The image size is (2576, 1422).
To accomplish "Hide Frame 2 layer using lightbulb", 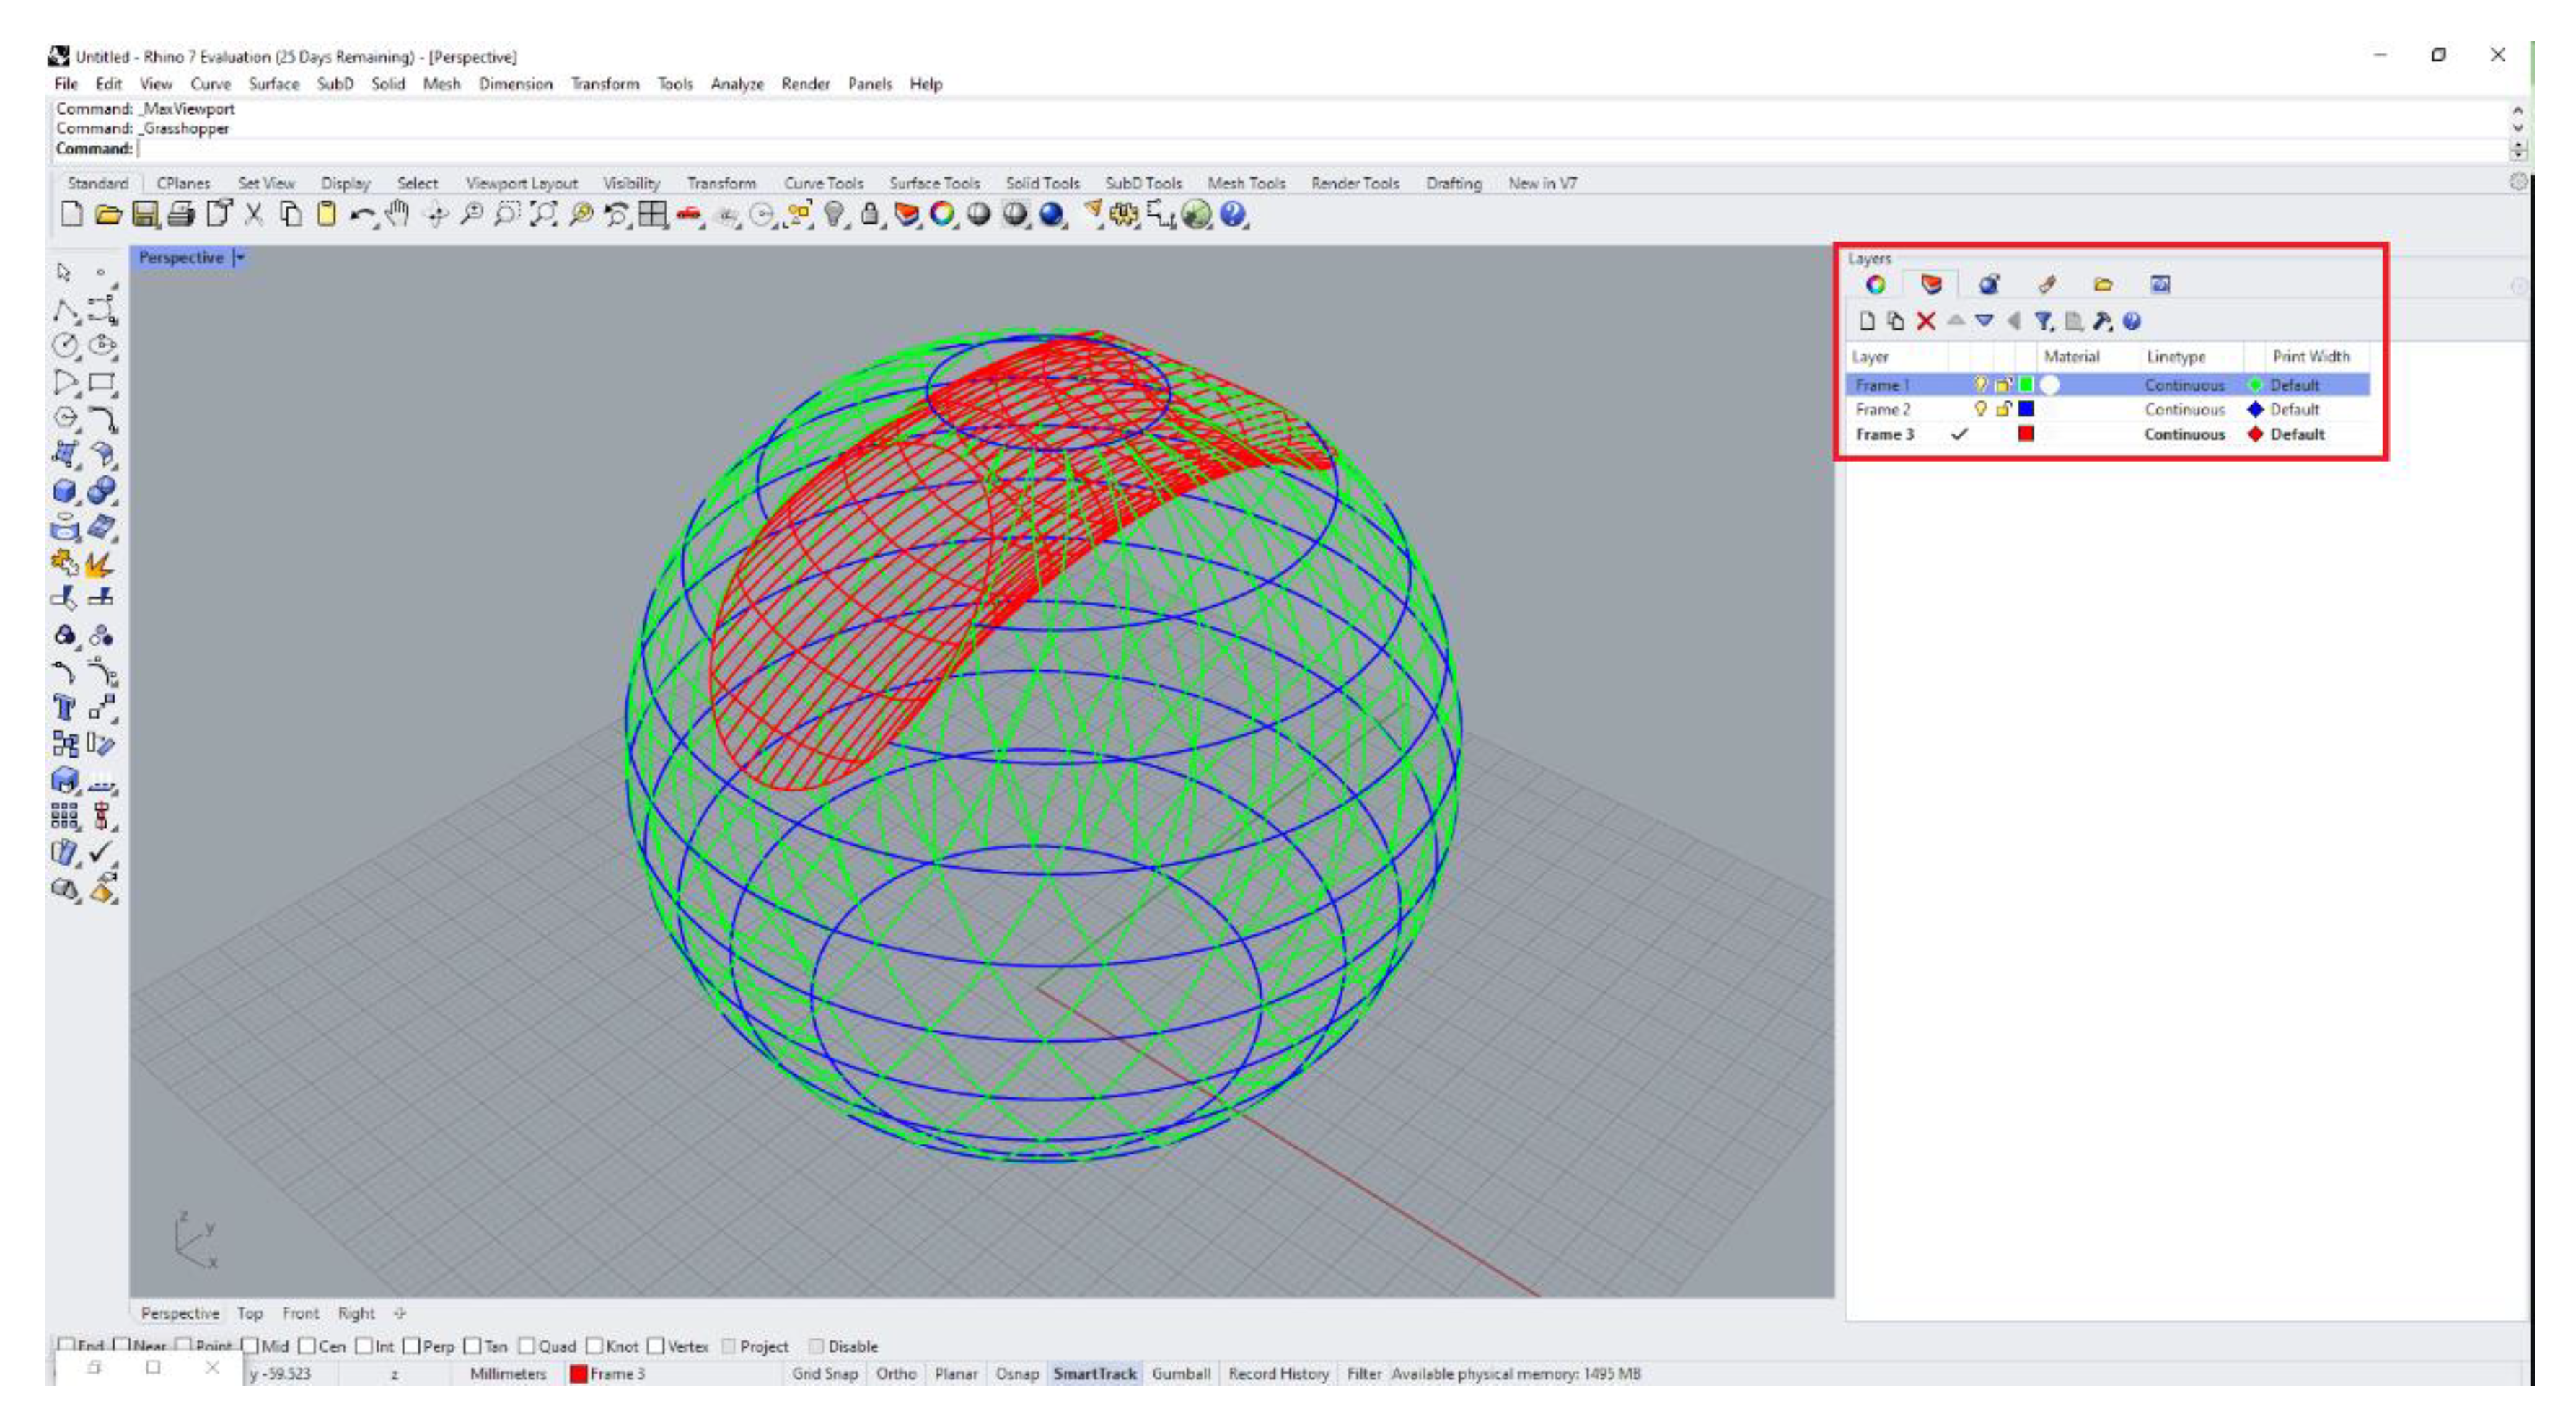I will pyautogui.click(x=1980, y=409).
